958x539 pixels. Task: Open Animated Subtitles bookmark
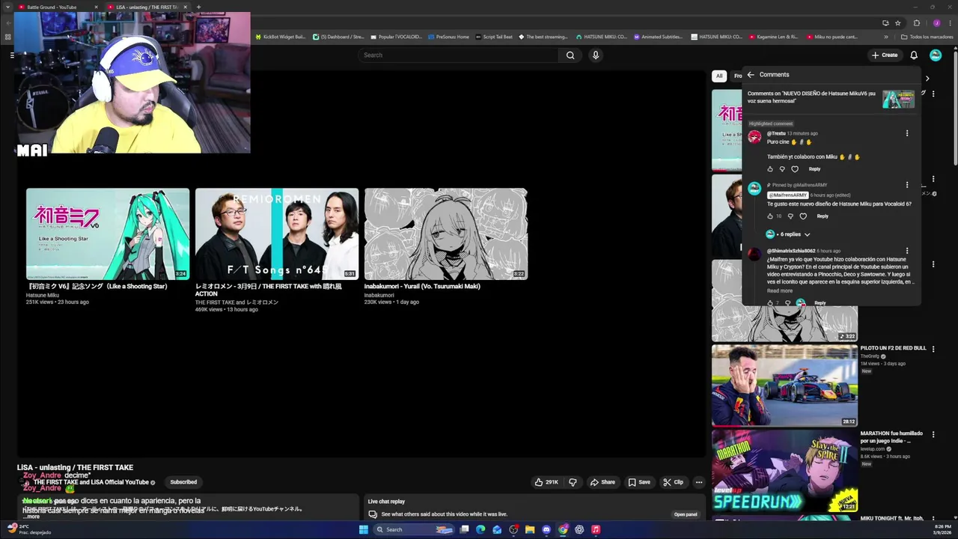(x=658, y=37)
